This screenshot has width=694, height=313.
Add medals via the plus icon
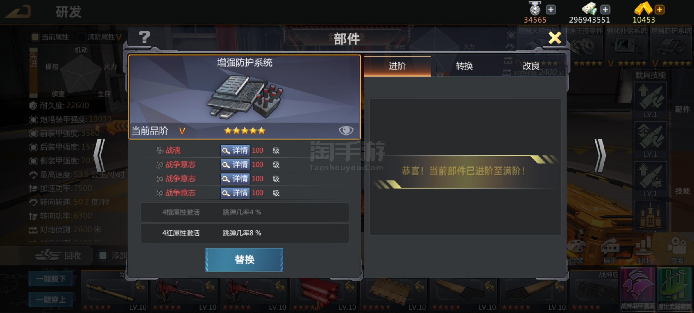551,10
